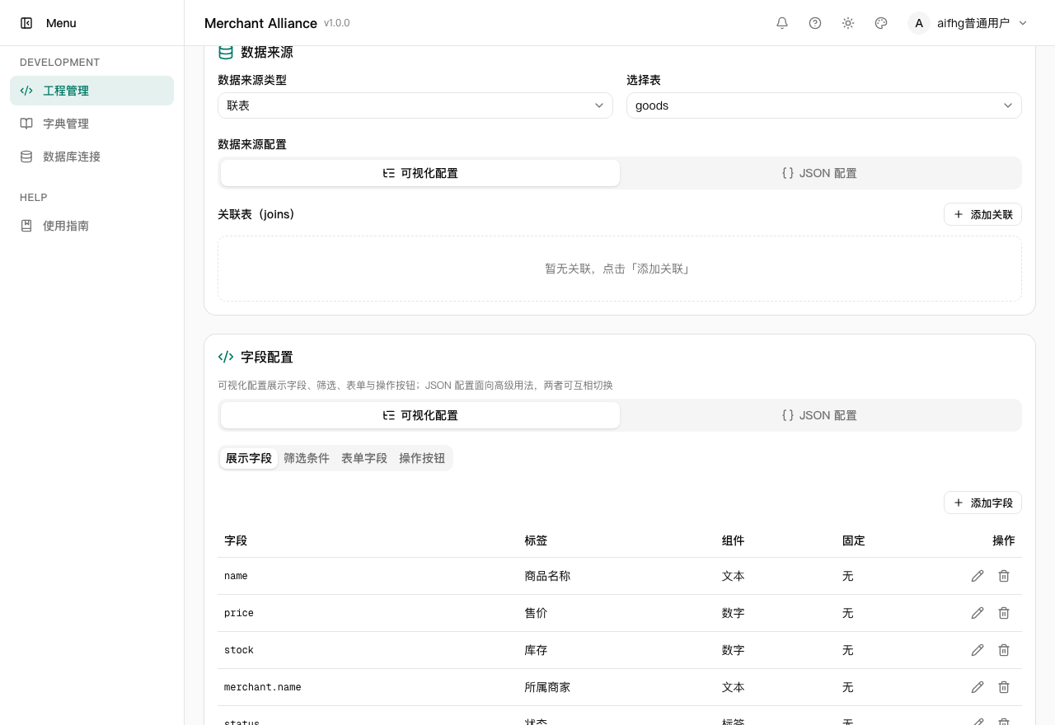
Task: Edit the stock field row
Action: coord(978,650)
